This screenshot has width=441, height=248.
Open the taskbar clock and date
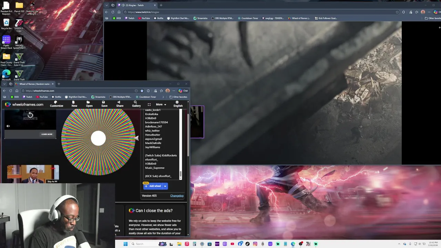coord(433,244)
